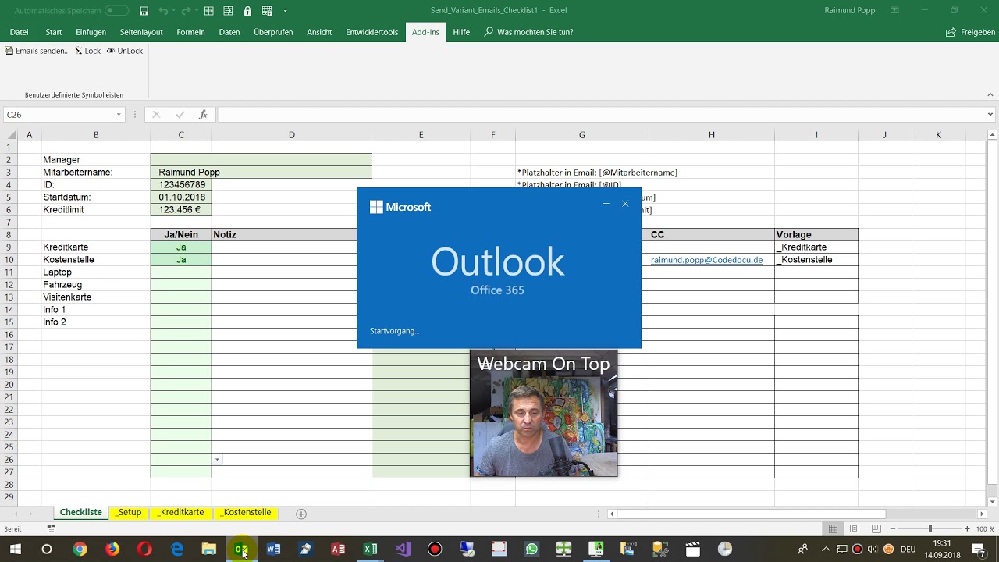The image size is (999, 562).
Task: Open the Ansicht ribbon tab
Action: 319,32
